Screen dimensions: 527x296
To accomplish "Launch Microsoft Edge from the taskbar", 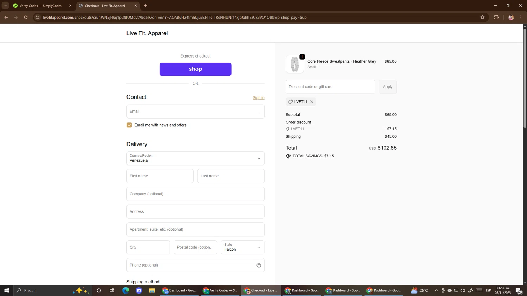I will tap(125, 290).
